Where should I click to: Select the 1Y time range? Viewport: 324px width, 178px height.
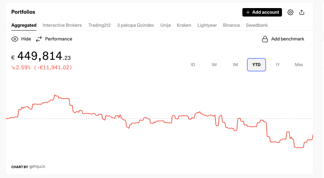(278, 65)
